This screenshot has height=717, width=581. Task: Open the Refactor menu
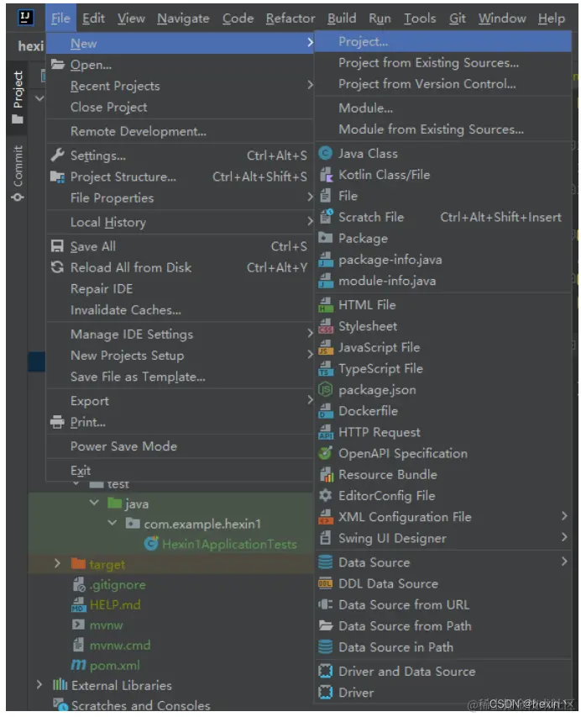pos(290,18)
